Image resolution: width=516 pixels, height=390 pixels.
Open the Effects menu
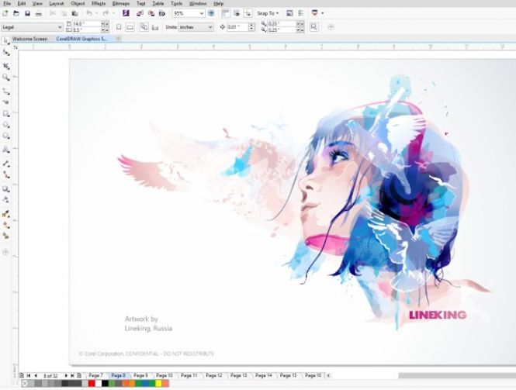99,4
